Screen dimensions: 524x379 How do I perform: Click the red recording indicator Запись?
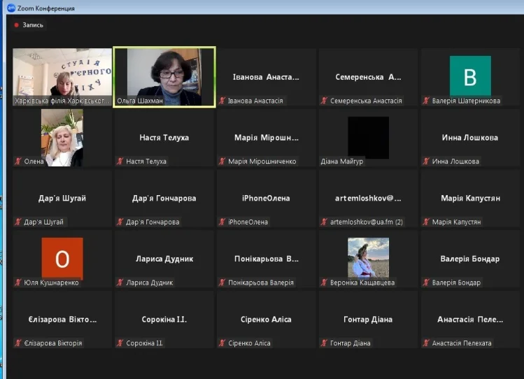[x=17, y=25]
